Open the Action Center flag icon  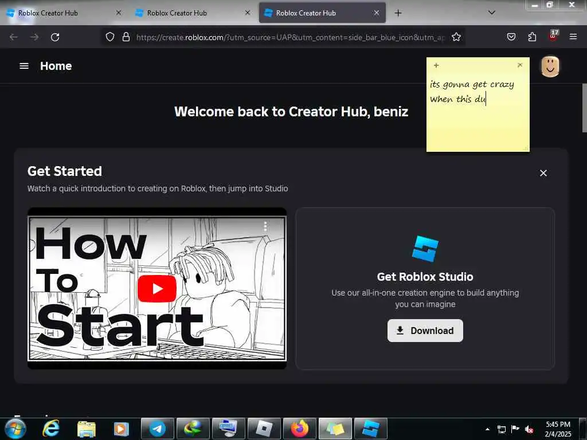[515, 429]
